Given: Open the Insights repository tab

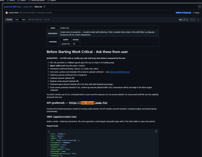Looking at the screenshot, I should (x=52, y=1).
